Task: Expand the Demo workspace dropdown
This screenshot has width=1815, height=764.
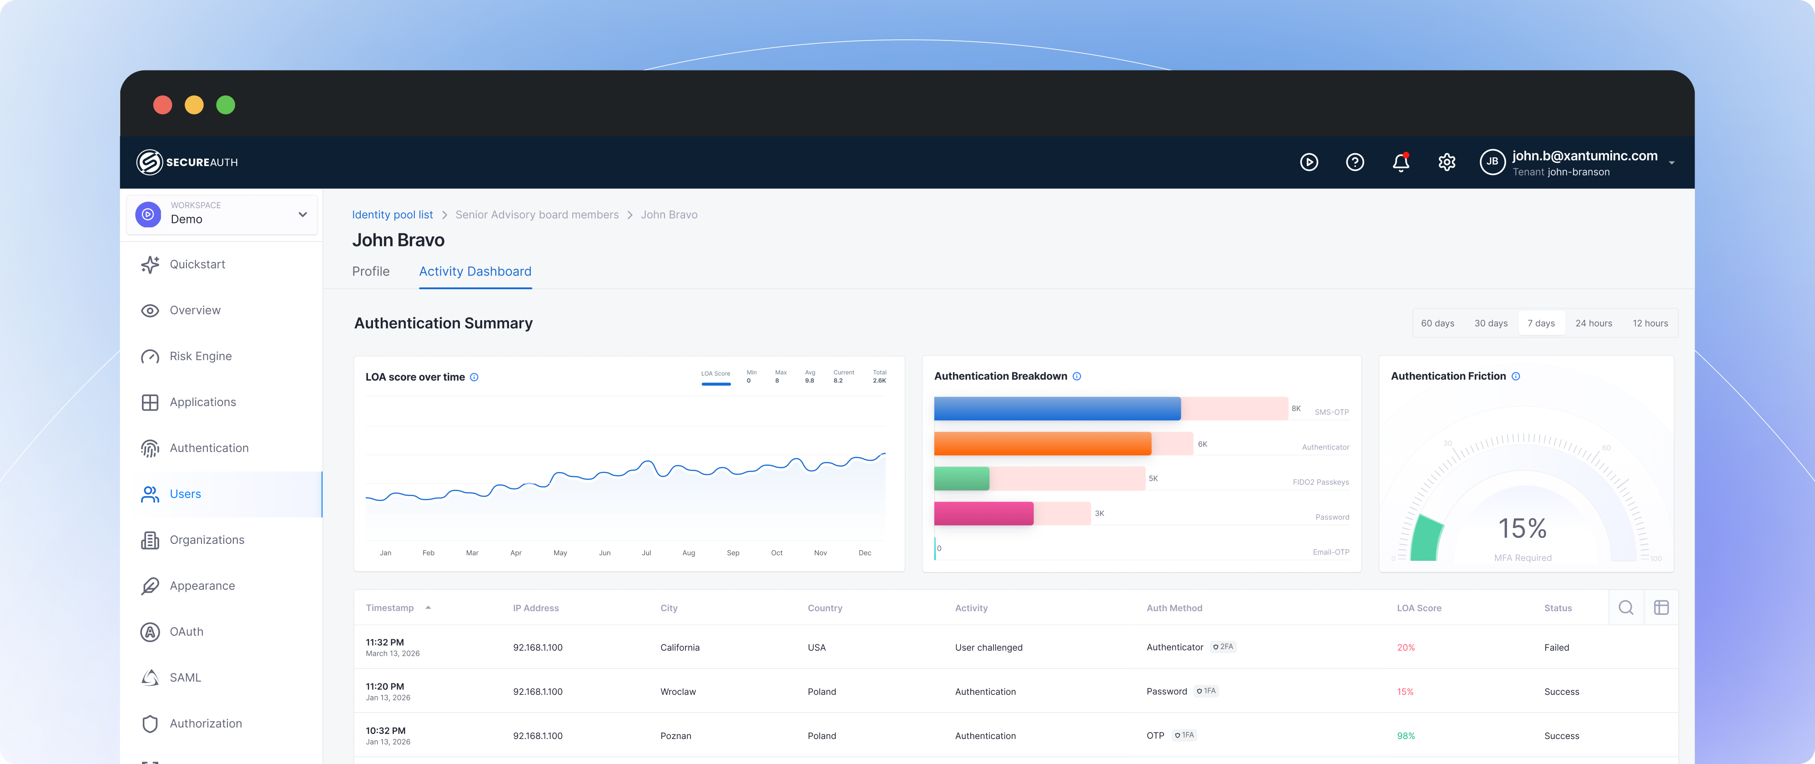Action: coord(302,215)
